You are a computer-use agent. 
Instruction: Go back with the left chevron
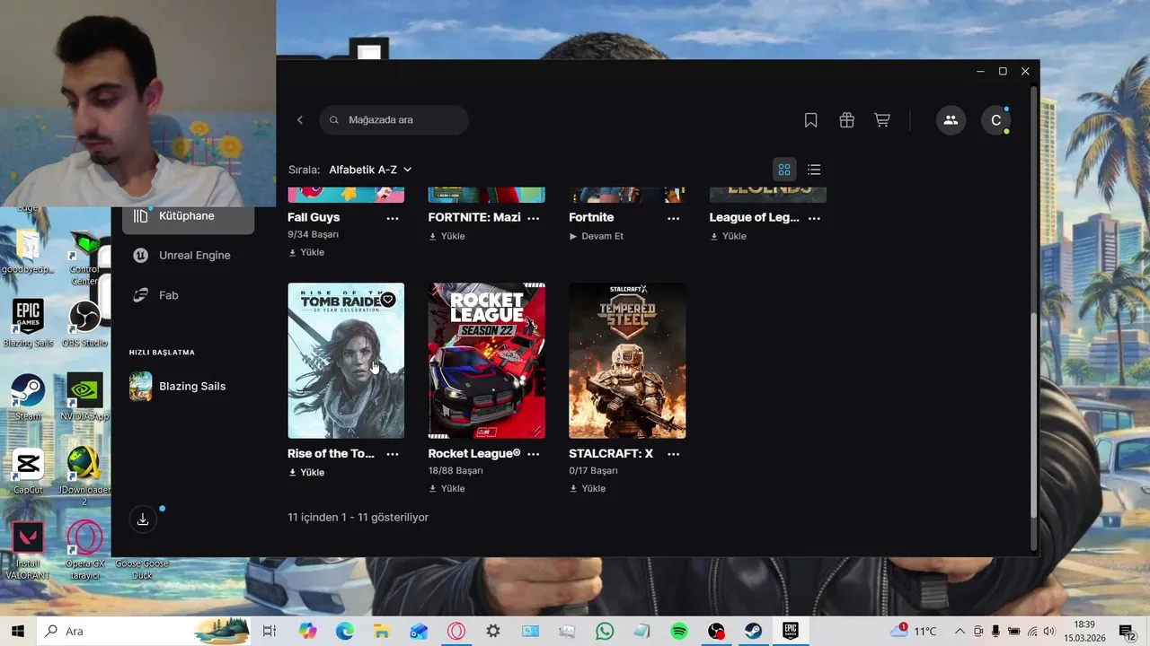[x=300, y=120]
